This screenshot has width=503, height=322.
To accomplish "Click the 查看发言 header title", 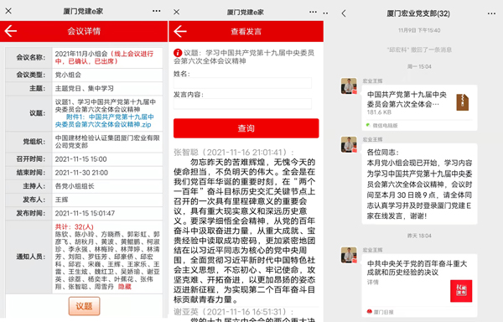I will click(246, 31).
